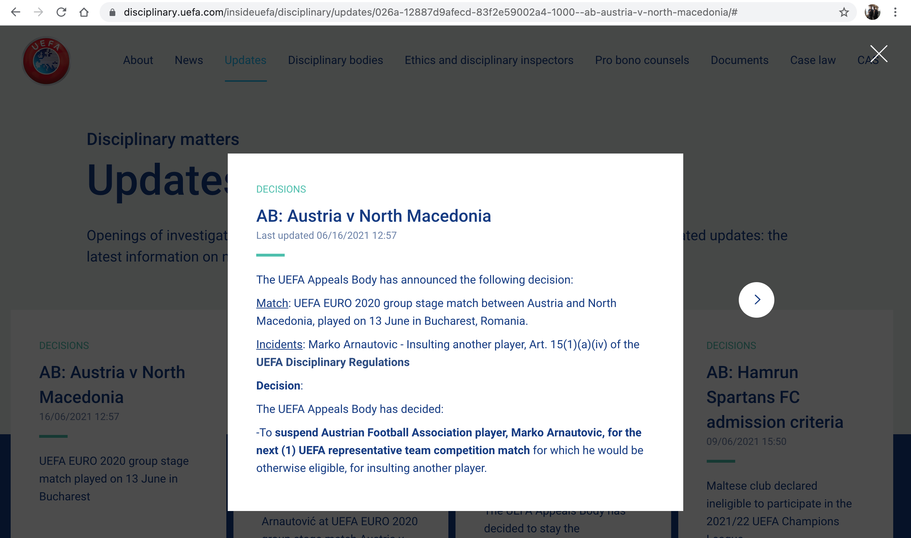
Task: Click the DECISIONS label in popup
Action: coord(281,189)
